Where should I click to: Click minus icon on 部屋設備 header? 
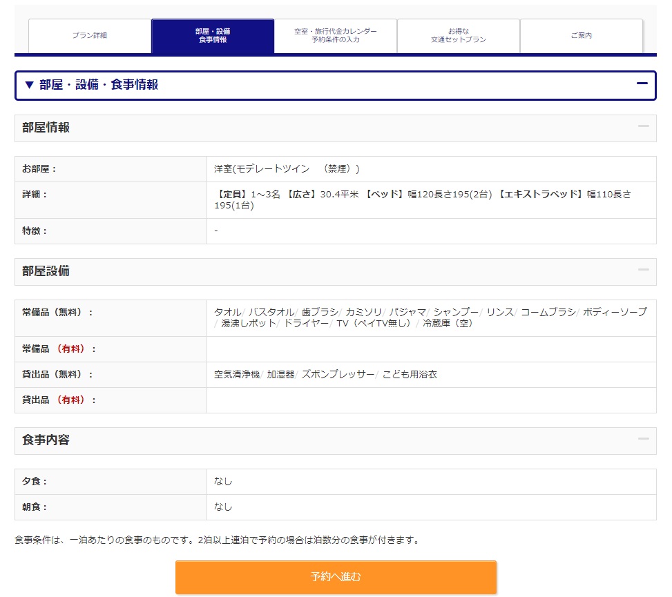(643, 270)
